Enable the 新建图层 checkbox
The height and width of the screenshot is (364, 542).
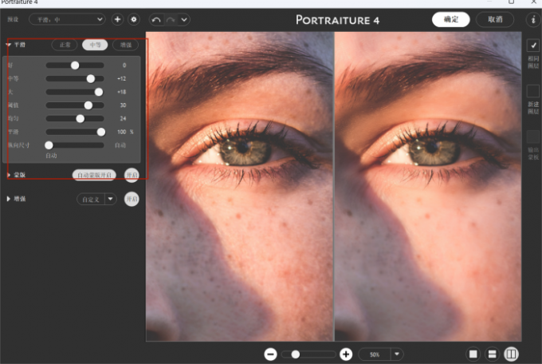tap(533, 92)
